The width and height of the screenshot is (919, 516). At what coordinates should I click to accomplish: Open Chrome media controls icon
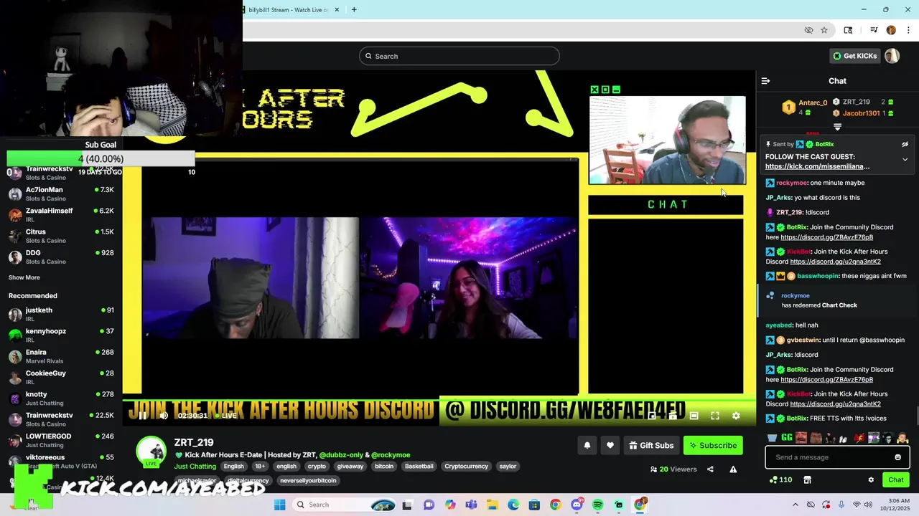tap(874, 30)
